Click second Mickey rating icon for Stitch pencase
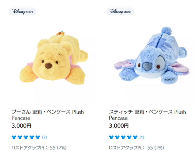Screen dimensions: 196x154 pyautogui.click(x=117, y=137)
